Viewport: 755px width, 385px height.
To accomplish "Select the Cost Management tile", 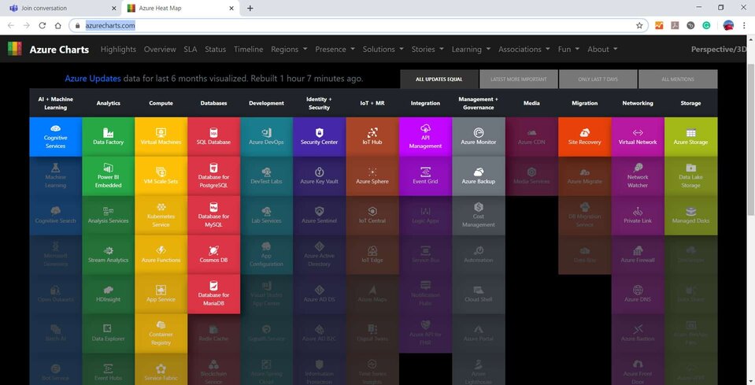I will click(478, 216).
